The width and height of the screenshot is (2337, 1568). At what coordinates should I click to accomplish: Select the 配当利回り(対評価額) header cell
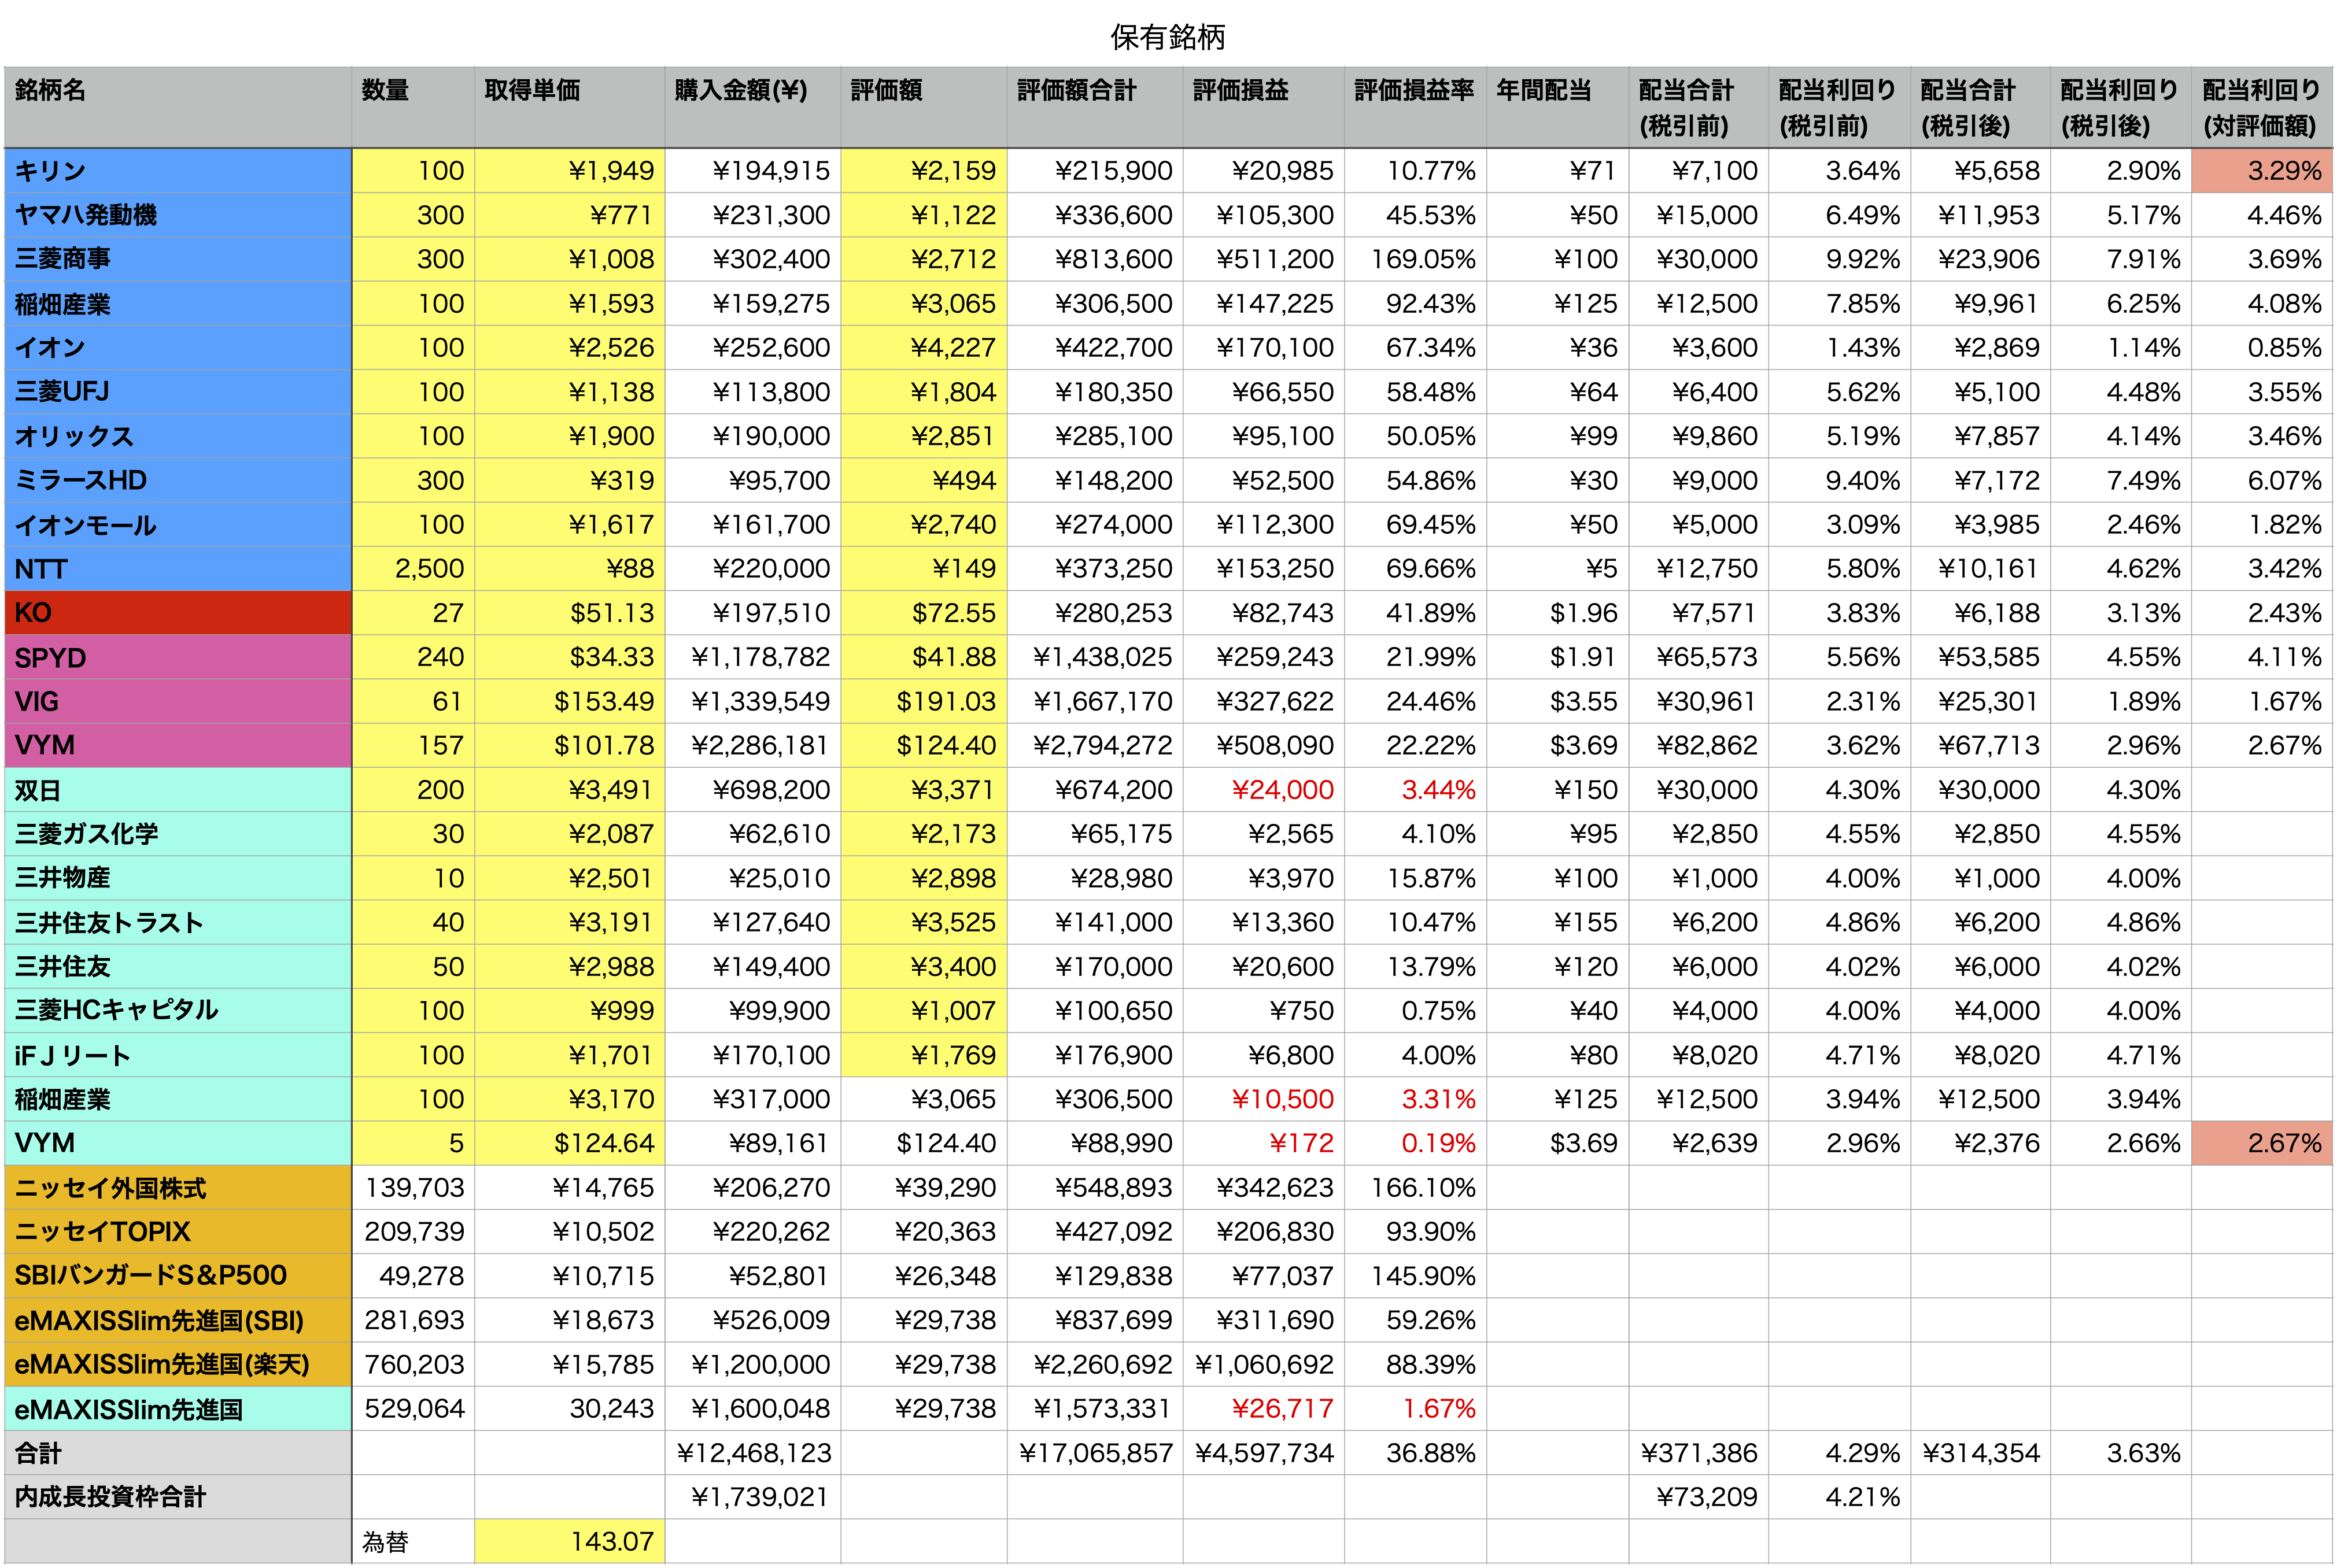tap(2262, 108)
